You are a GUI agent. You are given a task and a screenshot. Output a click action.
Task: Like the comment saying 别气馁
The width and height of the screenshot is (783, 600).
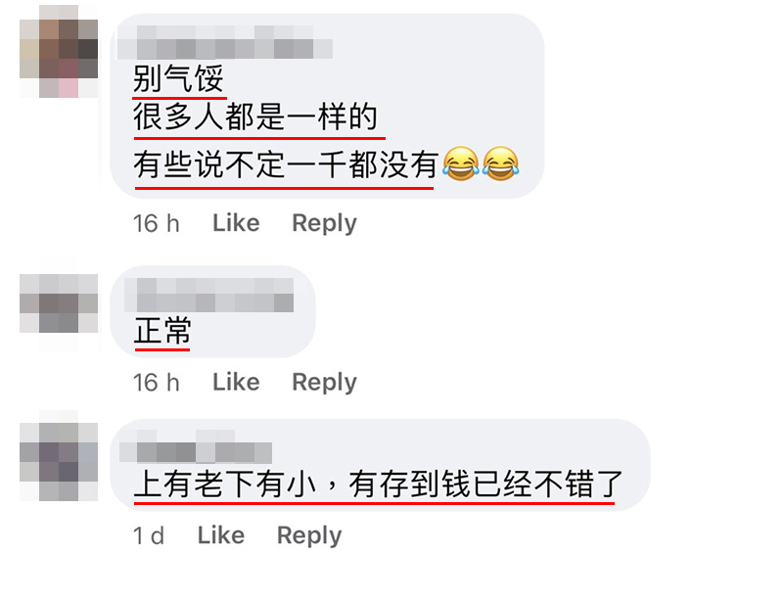[x=236, y=223]
